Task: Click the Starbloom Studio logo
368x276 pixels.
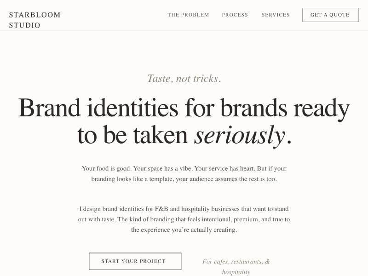Action: pyautogui.click(x=35, y=20)
